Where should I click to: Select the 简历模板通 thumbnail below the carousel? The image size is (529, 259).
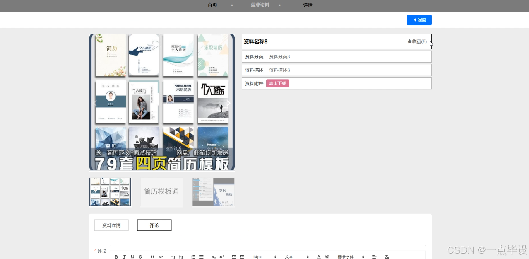[161, 192]
